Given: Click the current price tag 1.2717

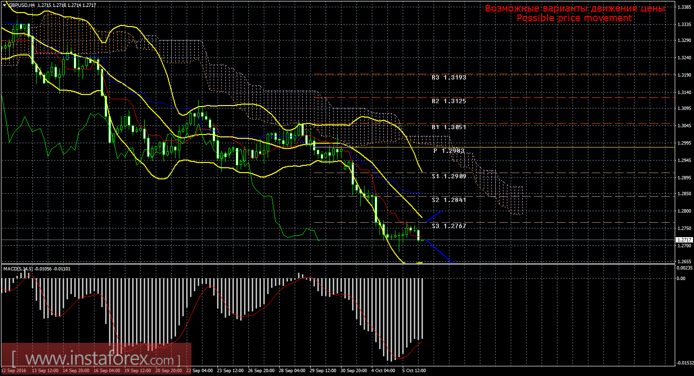Looking at the screenshot, I should [683, 240].
